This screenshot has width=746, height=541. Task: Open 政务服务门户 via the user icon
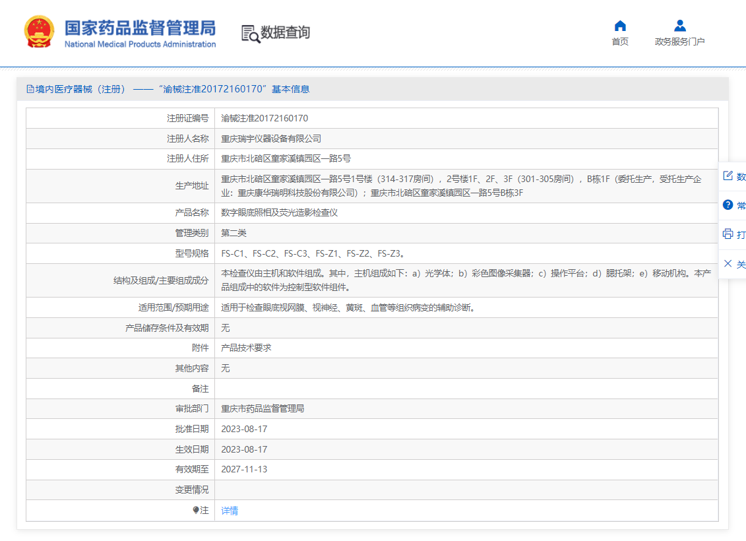(679, 26)
